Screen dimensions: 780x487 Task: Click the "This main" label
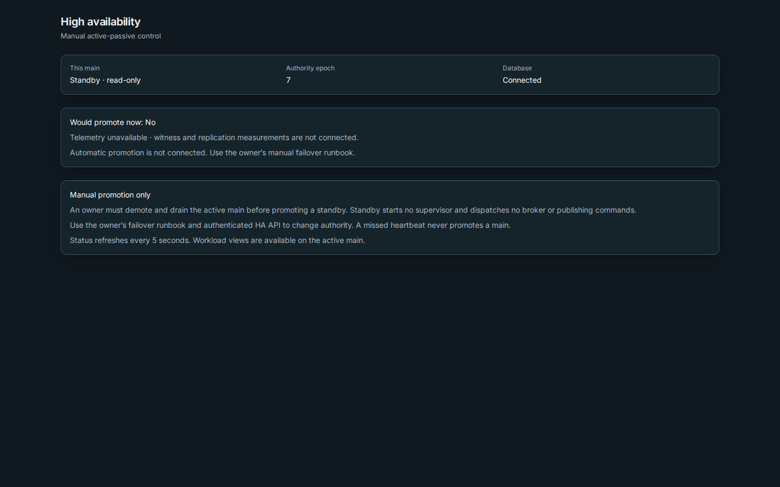84,68
